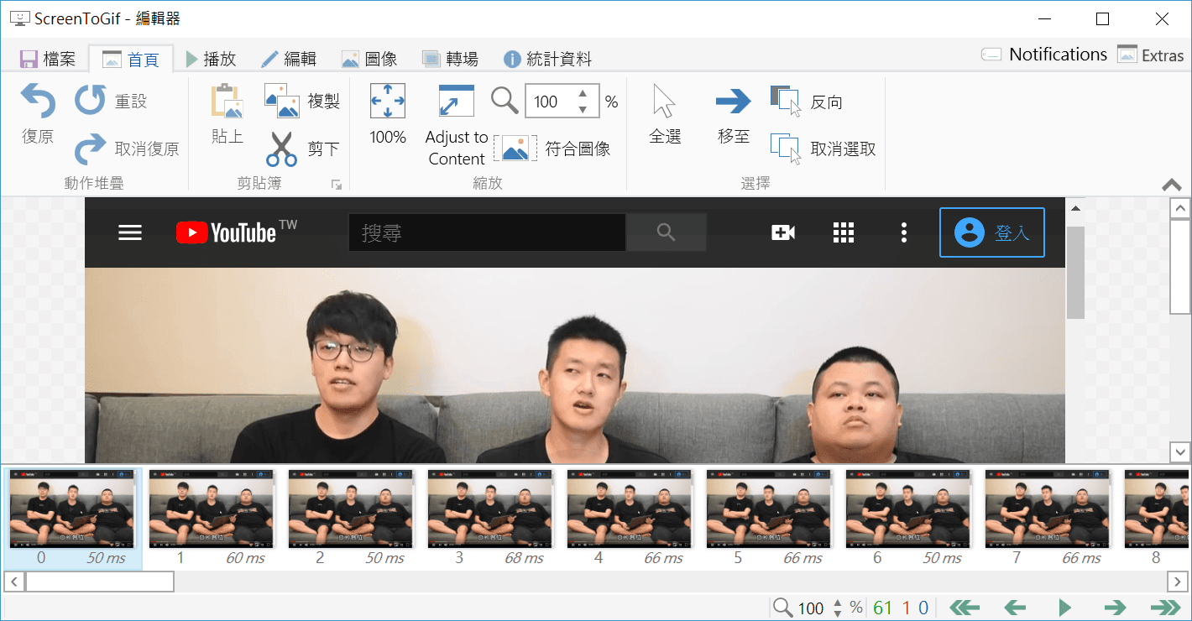Image resolution: width=1192 pixels, height=621 pixels.
Task: Open the 播放 tab
Action: [x=212, y=59]
